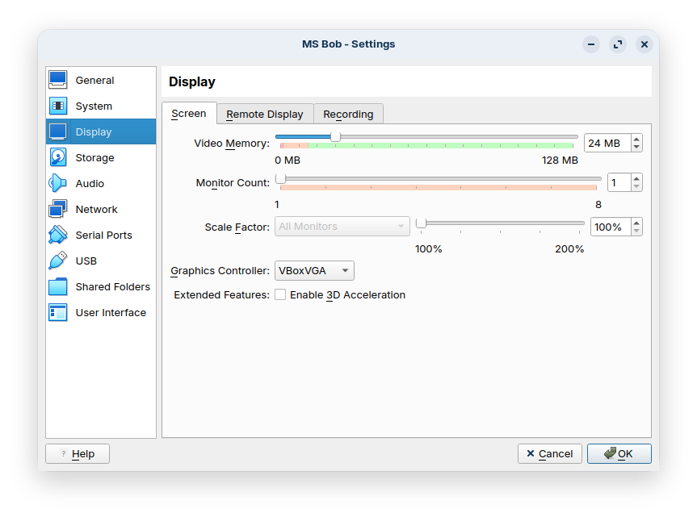
Task: Click the Video Memory slider handle
Action: point(335,136)
